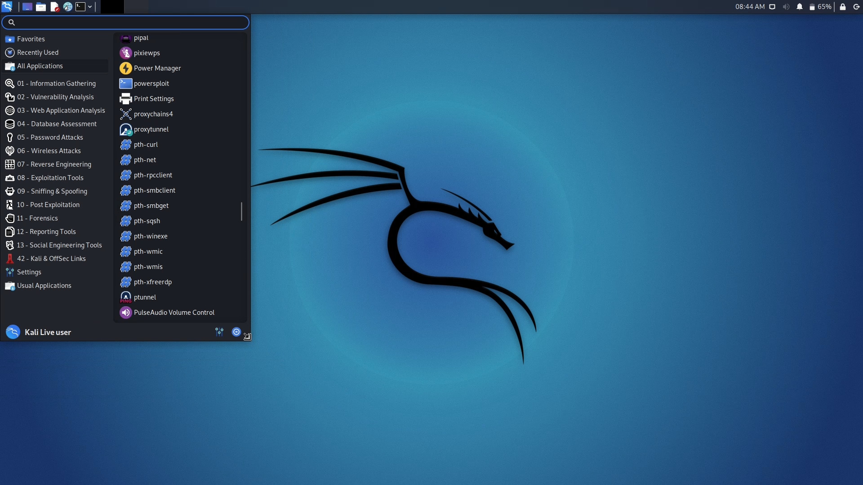
Task: Log out using the round power icon
Action: pyautogui.click(x=236, y=332)
